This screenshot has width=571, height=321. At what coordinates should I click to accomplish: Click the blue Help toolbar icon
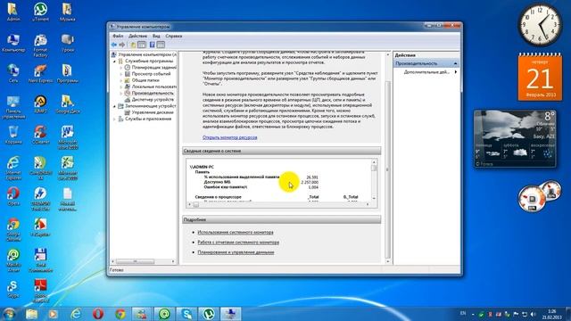[153, 45]
